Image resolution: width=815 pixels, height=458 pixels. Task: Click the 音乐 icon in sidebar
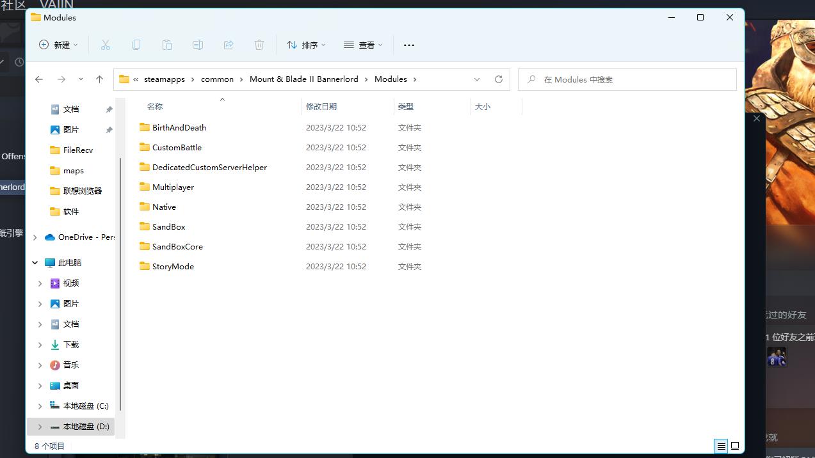tap(55, 365)
